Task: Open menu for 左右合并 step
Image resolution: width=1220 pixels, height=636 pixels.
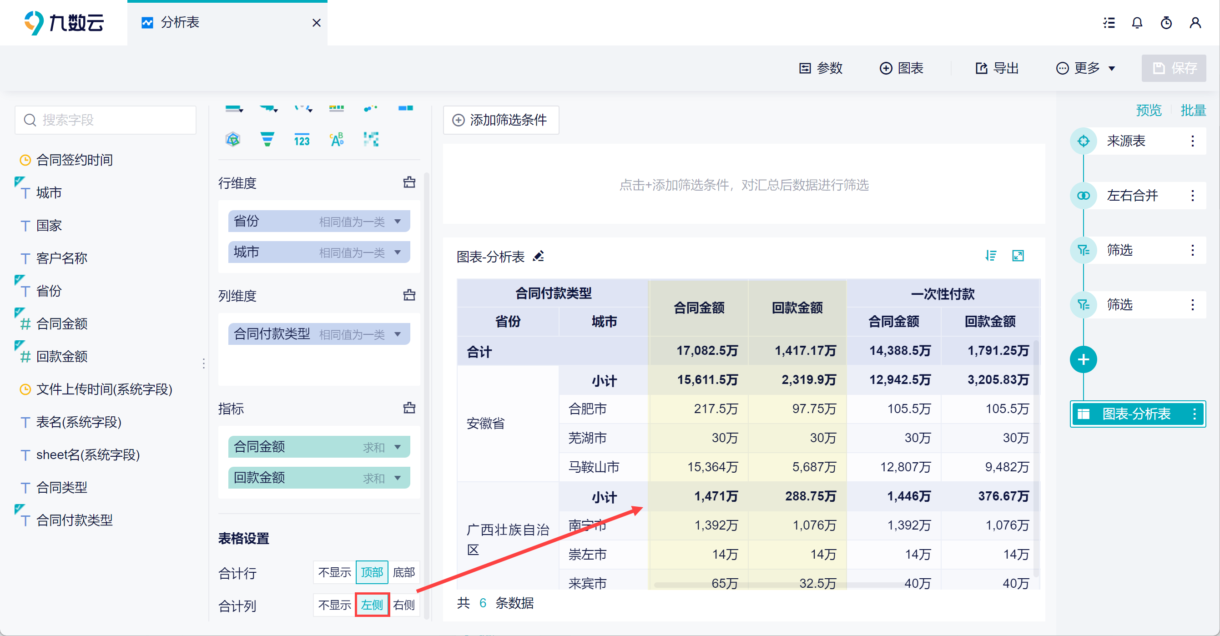Action: 1193,195
